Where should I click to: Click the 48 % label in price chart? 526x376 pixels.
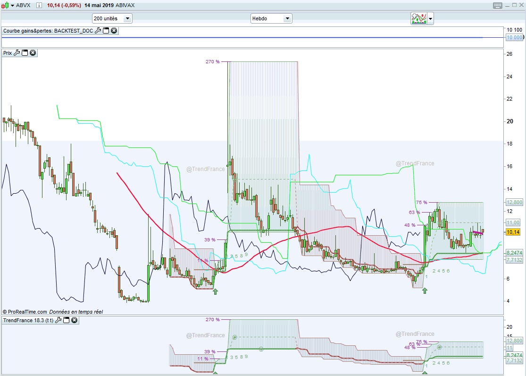pyautogui.click(x=410, y=225)
